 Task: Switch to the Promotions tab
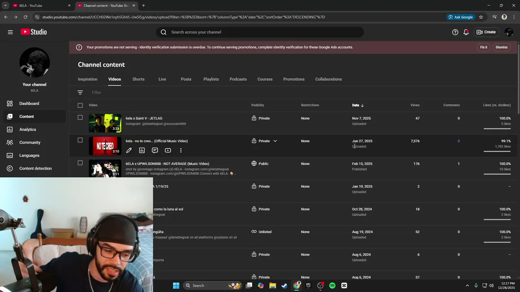point(294,79)
